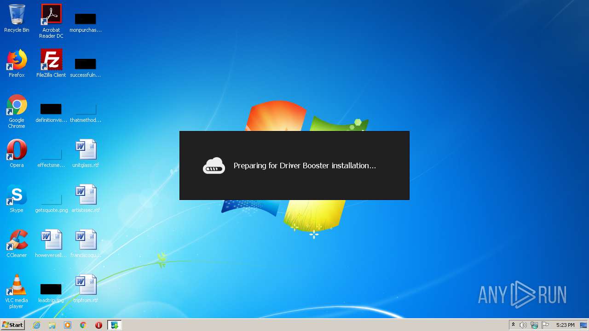Select the unitglass.rtf document

pos(86,154)
